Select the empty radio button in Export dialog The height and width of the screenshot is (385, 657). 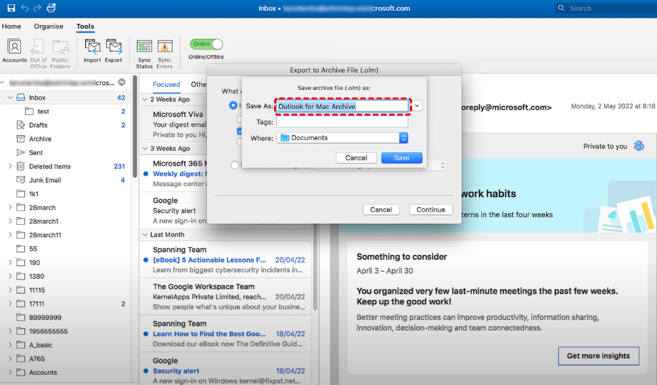235,165
